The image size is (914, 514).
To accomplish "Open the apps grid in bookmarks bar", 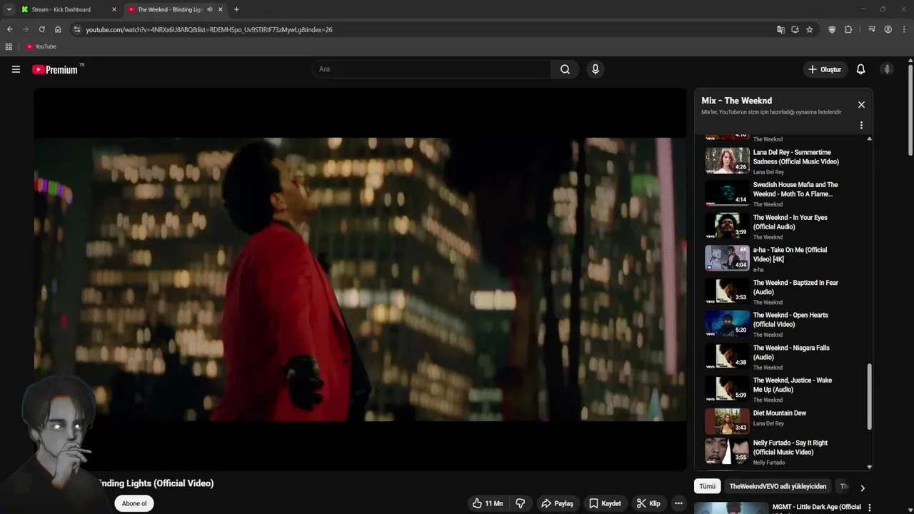I will 9,46.
